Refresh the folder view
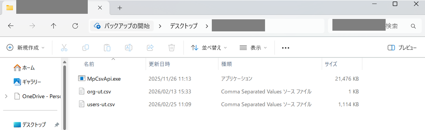The width and height of the screenshot is (425, 130). (x=75, y=26)
